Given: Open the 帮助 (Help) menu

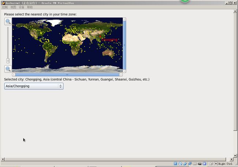Looking at the screenshot, I should click(30, 7).
